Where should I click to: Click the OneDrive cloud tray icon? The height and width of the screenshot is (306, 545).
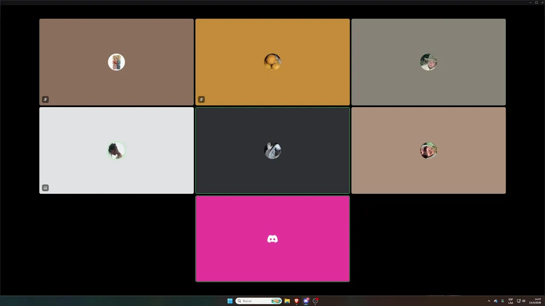coord(496,301)
